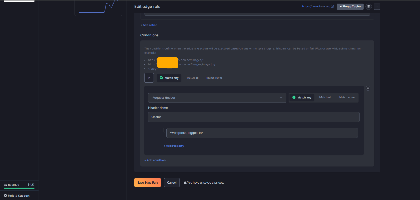Select Match none beside Request Header
The image size is (420, 200).
click(x=347, y=97)
